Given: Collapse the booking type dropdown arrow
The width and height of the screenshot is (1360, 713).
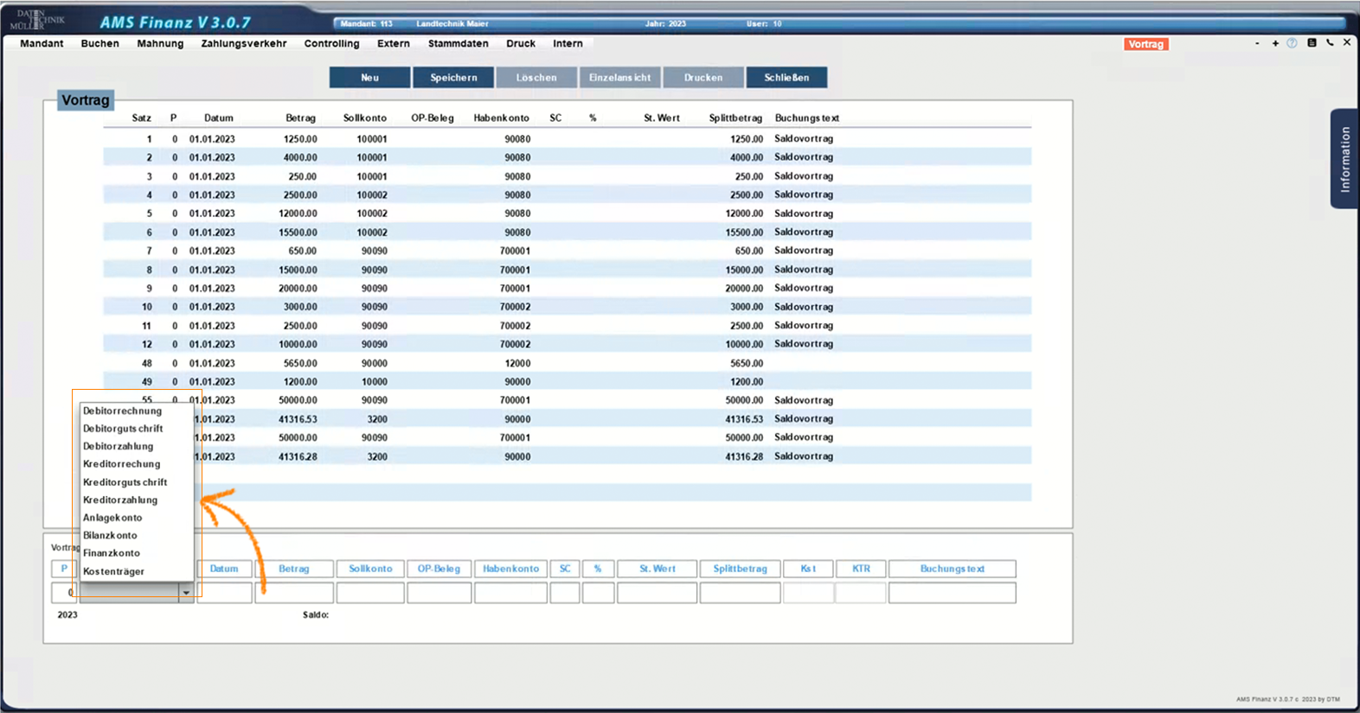Looking at the screenshot, I should pos(186,593).
